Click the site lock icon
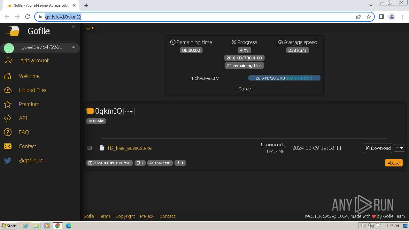The height and width of the screenshot is (230, 409). [40, 17]
